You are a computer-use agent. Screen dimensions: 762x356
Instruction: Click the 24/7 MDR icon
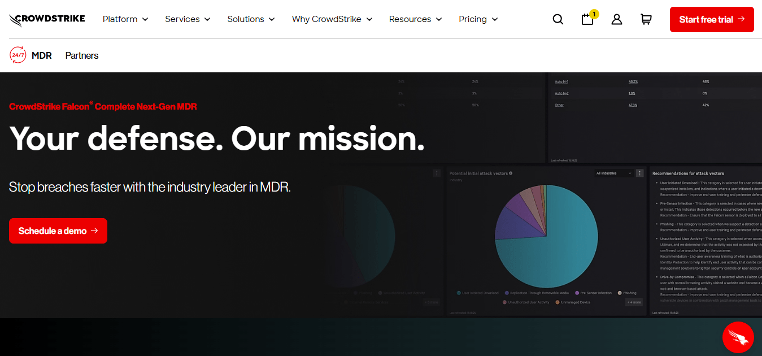(x=18, y=55)
